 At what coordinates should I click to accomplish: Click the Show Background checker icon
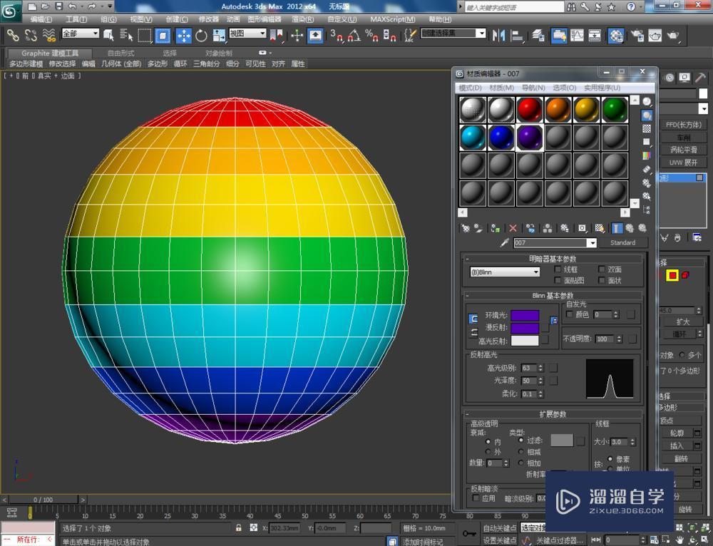click(x=646, y=128)
